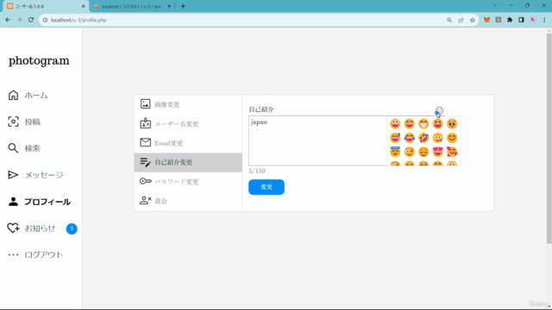
Task: Click the gray S extension icon
Action: pyautogui.click(x=499, y=20)
